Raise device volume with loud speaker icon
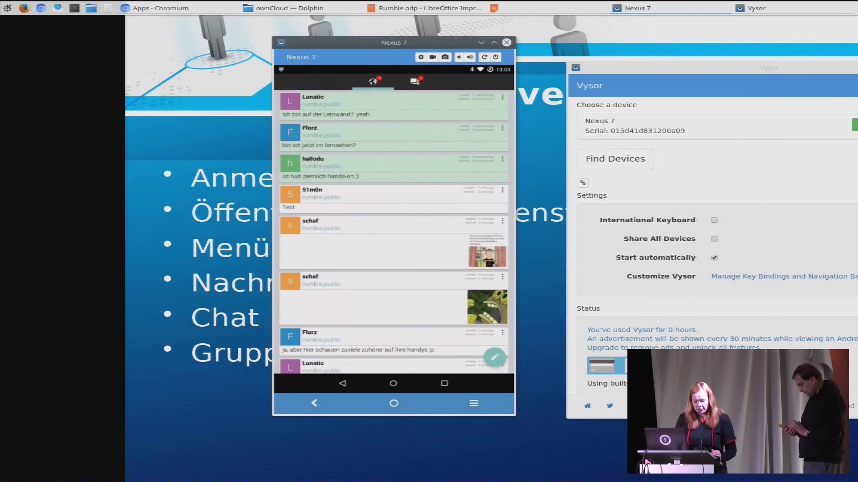Image resolution: width=858 pixels, height=482 pixels. click(x=470, y=57)
